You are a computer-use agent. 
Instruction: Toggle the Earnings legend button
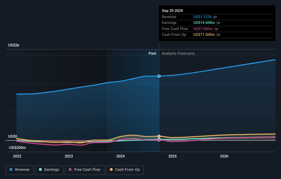(x=49, y=170)
